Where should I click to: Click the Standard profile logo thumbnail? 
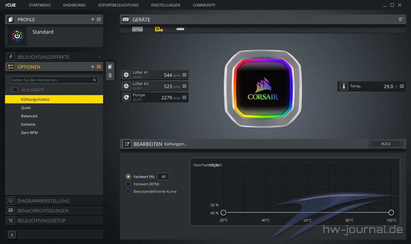point(17,36)
